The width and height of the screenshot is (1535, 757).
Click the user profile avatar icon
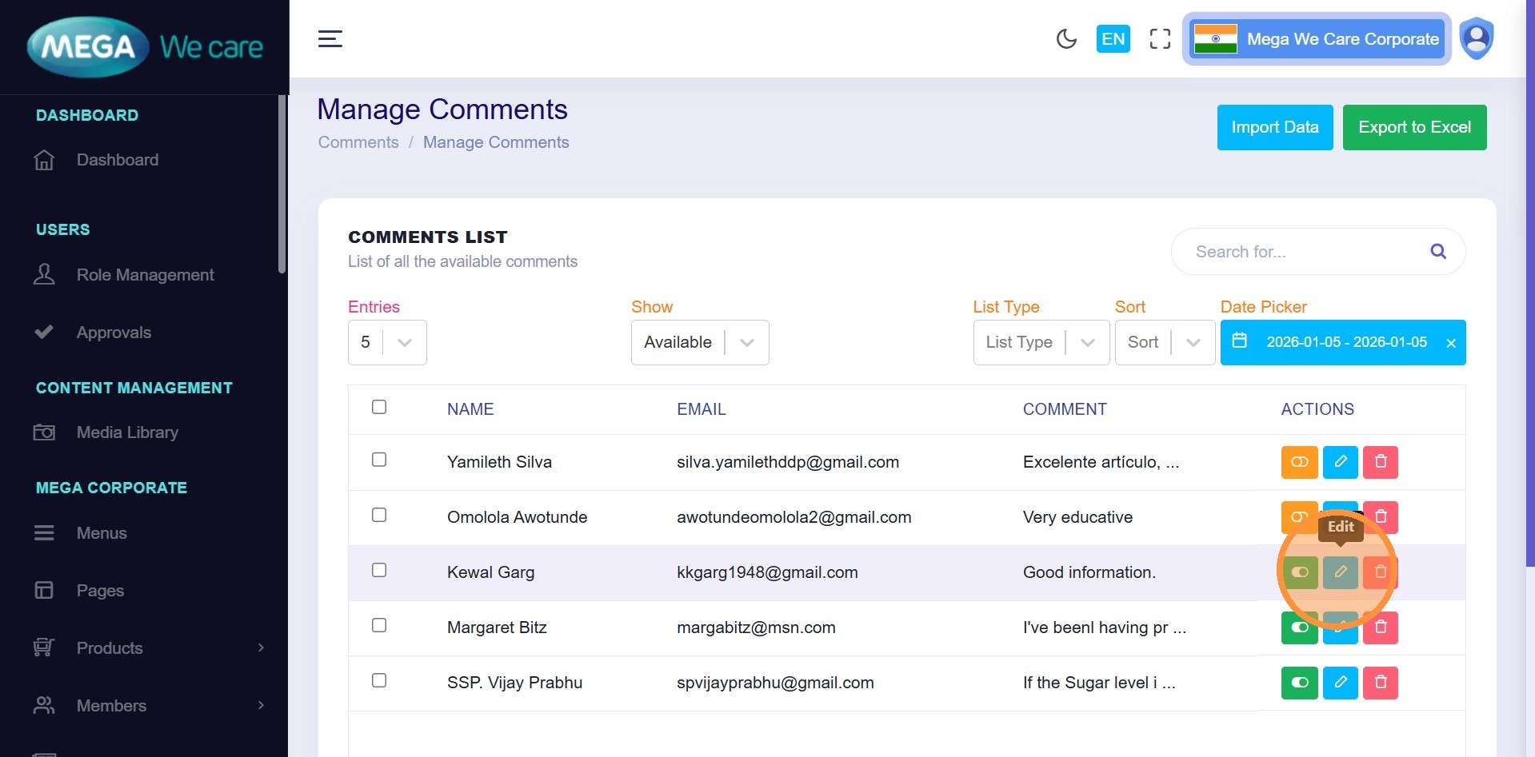click(x=1476, y=39)
